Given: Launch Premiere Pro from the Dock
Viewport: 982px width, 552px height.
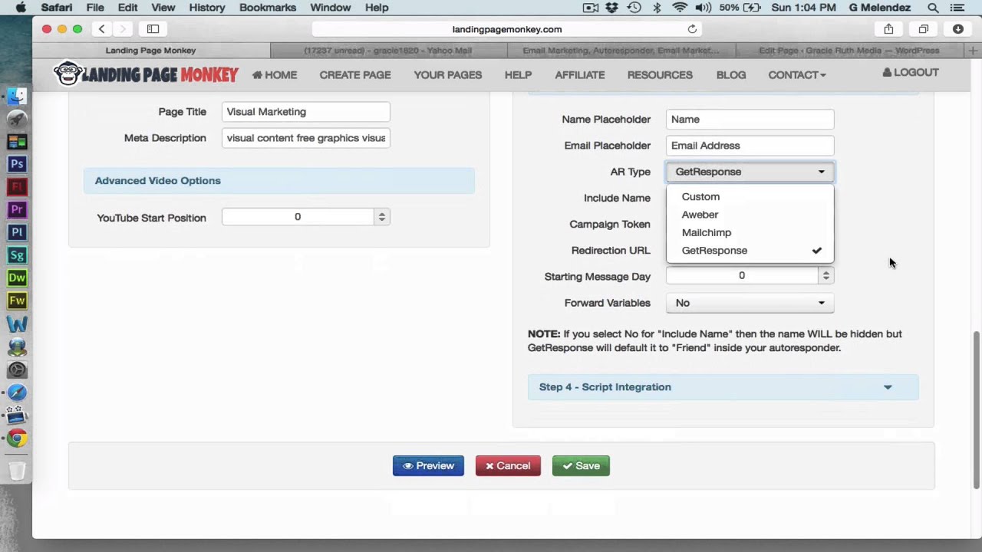Looking at the screenshot, I should pos(17,209).
